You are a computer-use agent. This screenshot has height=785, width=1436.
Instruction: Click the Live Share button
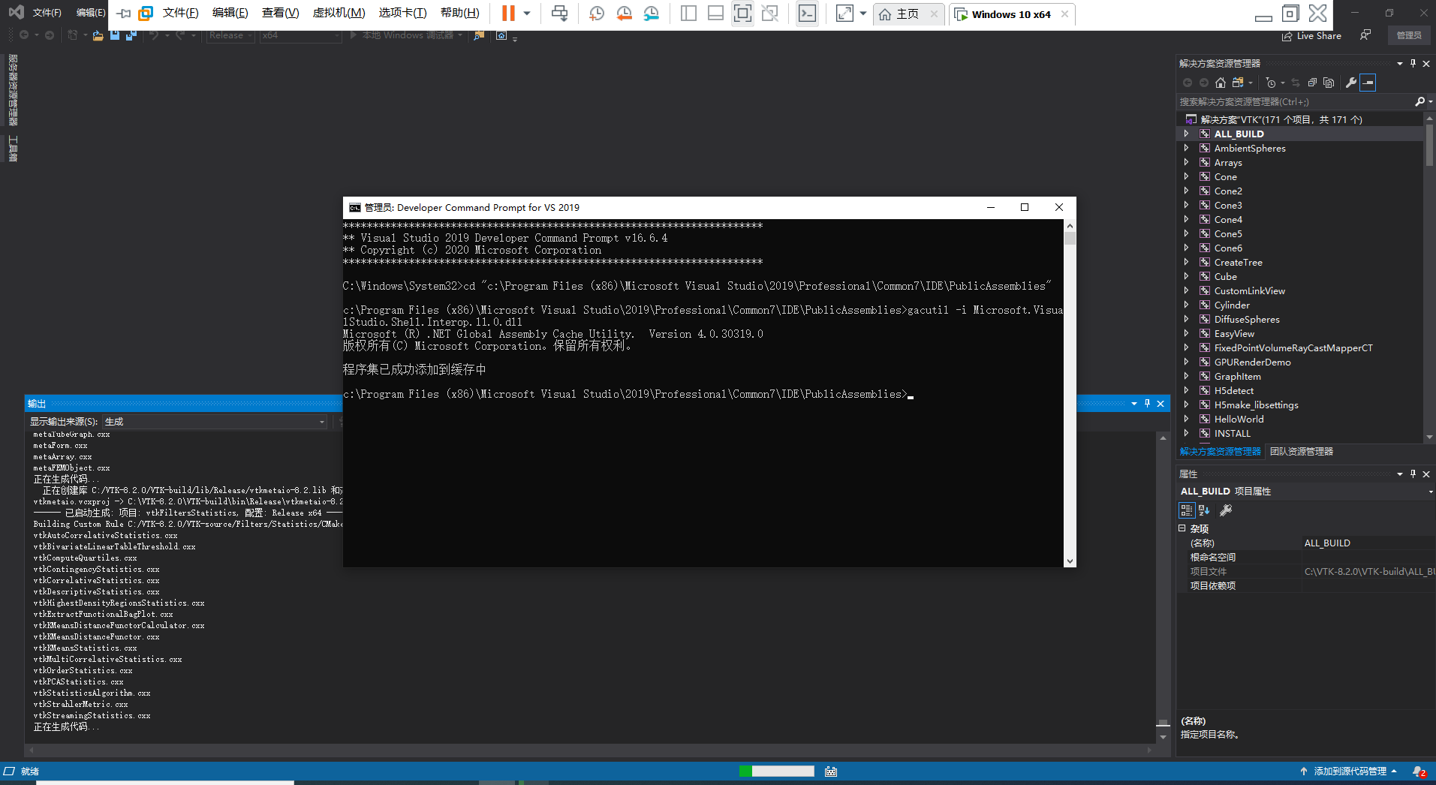click(1311, 35)
